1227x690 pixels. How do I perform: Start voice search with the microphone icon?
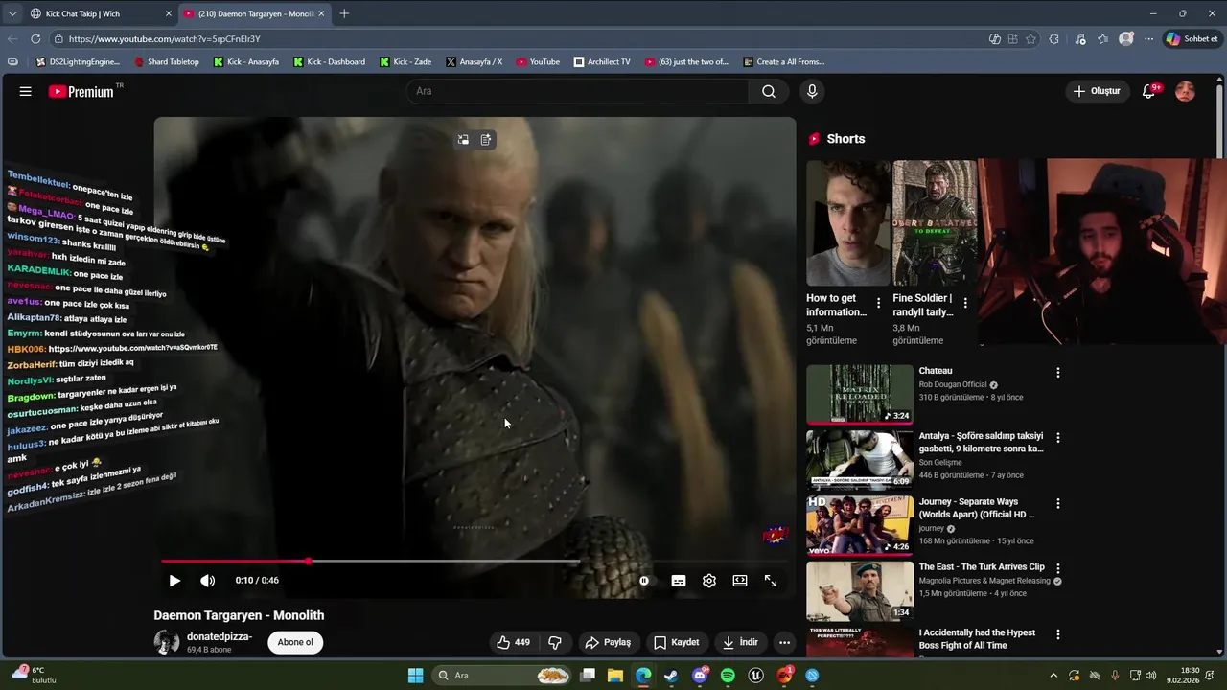812,91
